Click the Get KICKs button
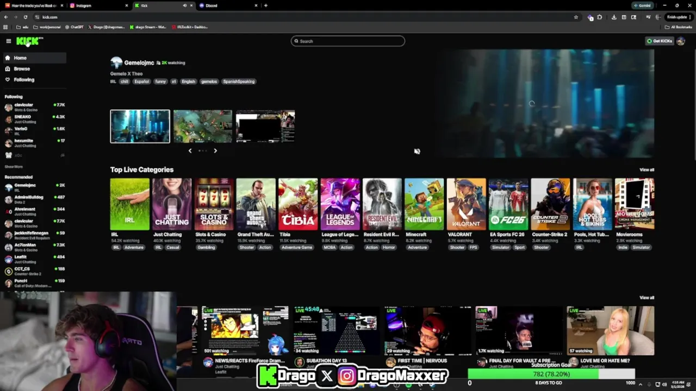This screenshot has height=391, width=696. [x=659, y=41]
